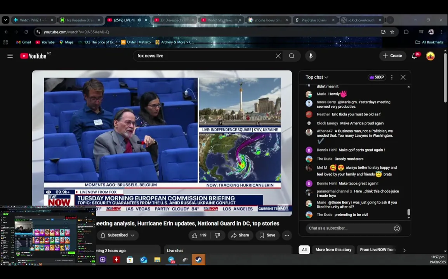This screenshot has width=448, height=279.
Task: Open the live chat three-dot options
Action: (392, 77)
